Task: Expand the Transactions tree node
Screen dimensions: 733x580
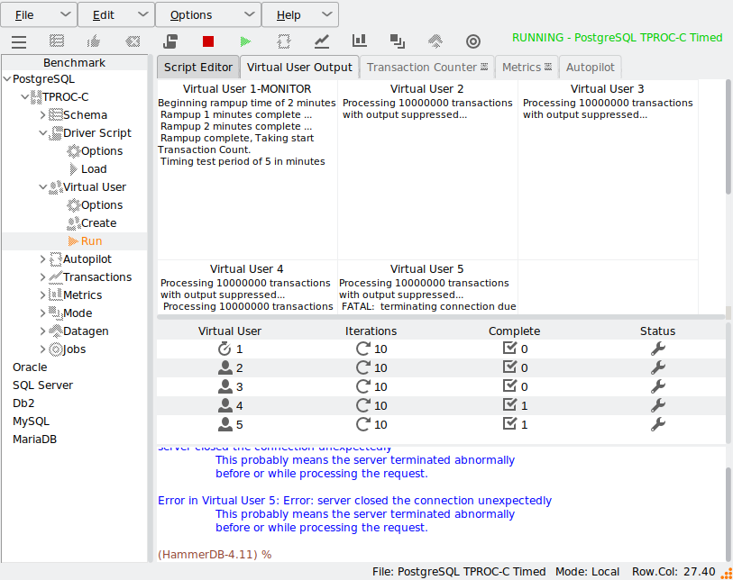Action: (42, 277)
